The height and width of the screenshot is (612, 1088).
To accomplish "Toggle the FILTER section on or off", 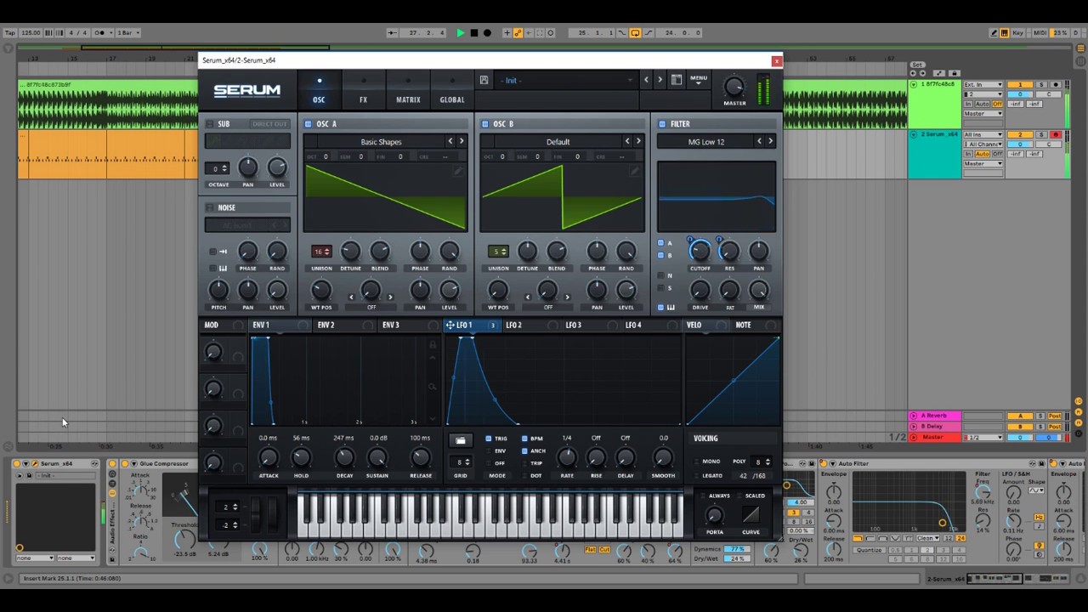I will point(662,124).
